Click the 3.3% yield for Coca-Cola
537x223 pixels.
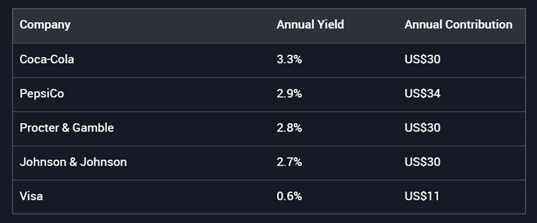tap(289, 60)
